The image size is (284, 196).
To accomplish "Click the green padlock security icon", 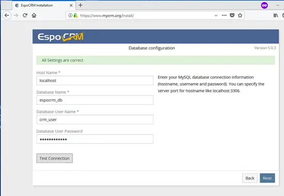I will pyautogui.click(x=75, y=15).
